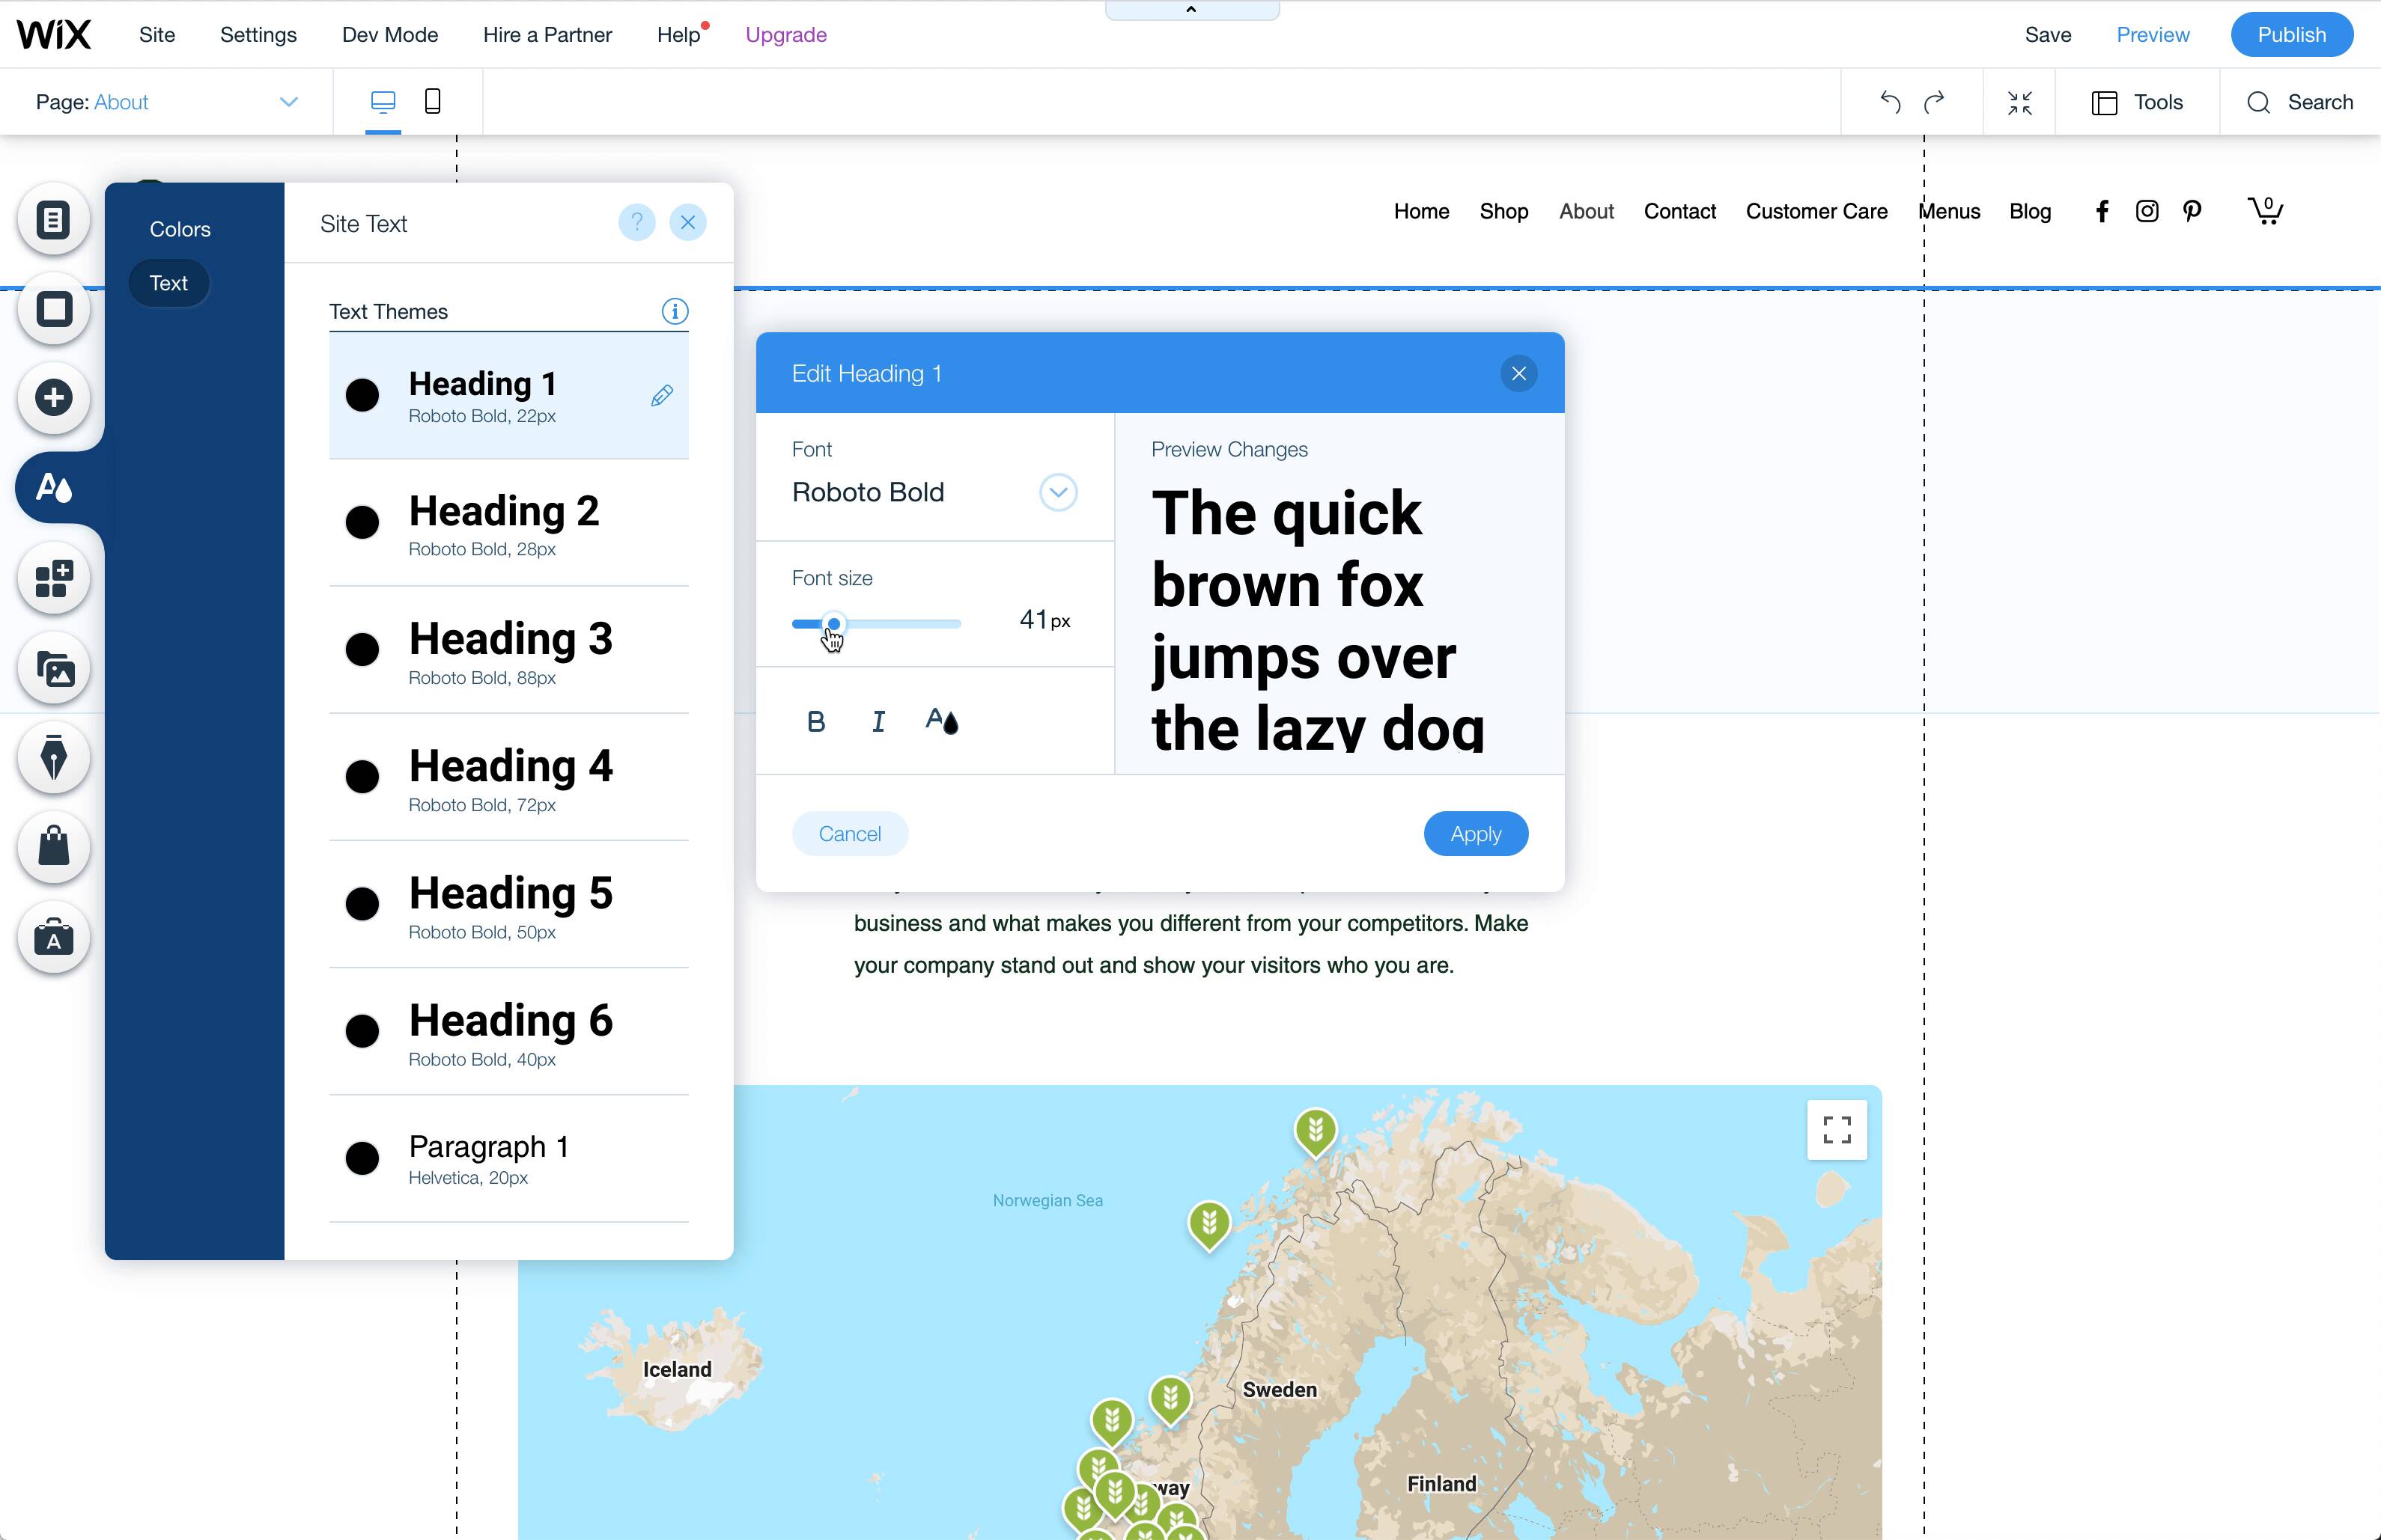This screenshot has width=2381, height=1540.
Task: Click the map fullscreen expand icon
Action: click(1836, 1130)
